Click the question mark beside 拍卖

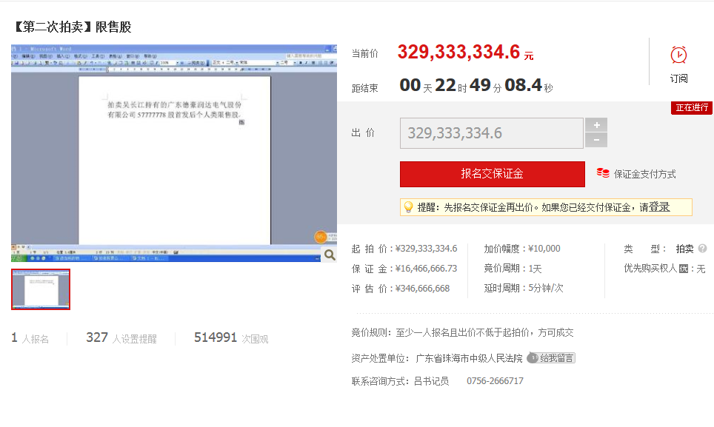[702, 249]
